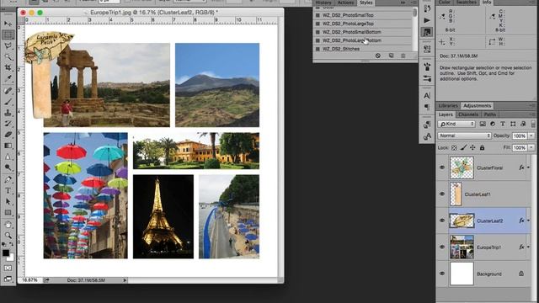
Task: Hide the ClusterLeaf1 layer
Action: pos(442,194)
